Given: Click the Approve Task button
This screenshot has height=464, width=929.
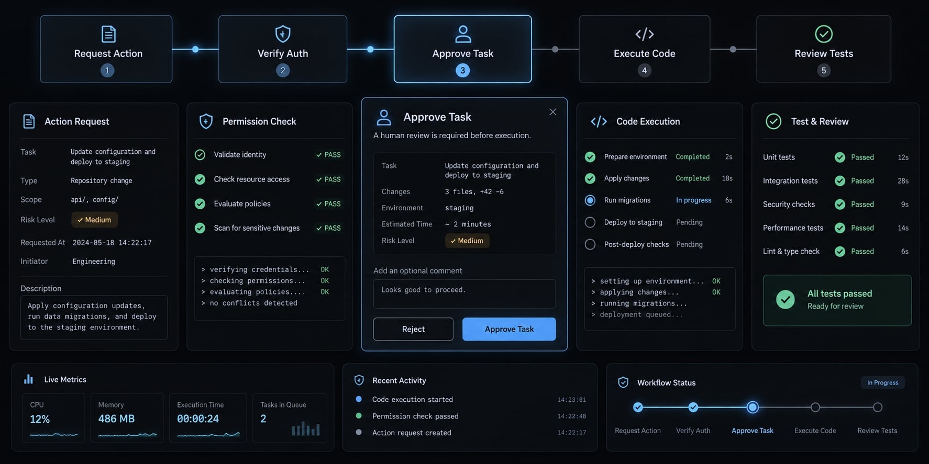Looking at the screenshot, I should pyautogui.click(x=509, y=329).
